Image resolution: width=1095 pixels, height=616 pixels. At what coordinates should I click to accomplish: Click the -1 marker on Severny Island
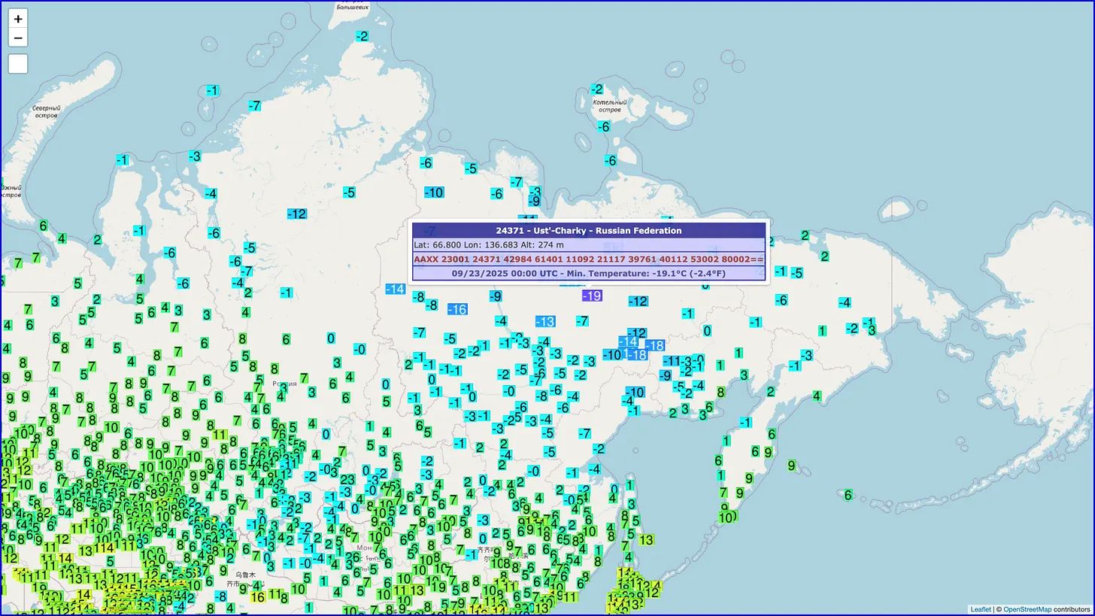coord(212,91)
